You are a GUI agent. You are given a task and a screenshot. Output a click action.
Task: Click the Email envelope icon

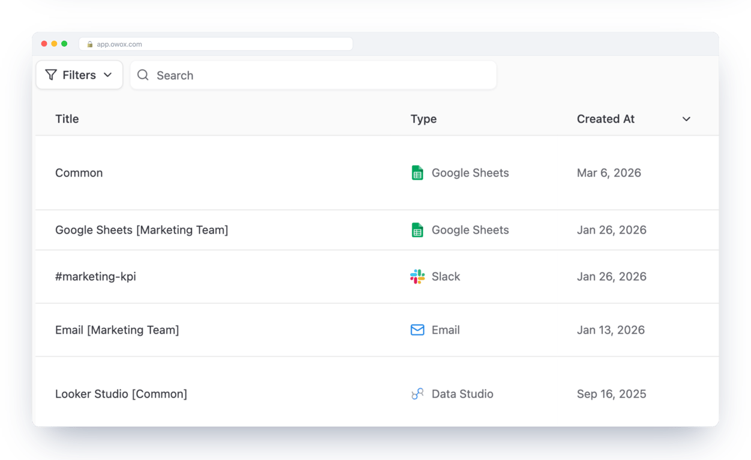pos(417,330)
